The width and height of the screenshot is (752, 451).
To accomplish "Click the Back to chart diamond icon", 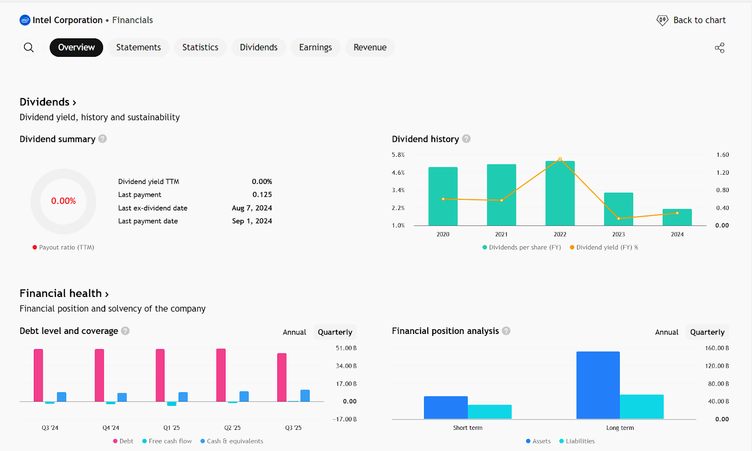I will [x=662, y=20].
